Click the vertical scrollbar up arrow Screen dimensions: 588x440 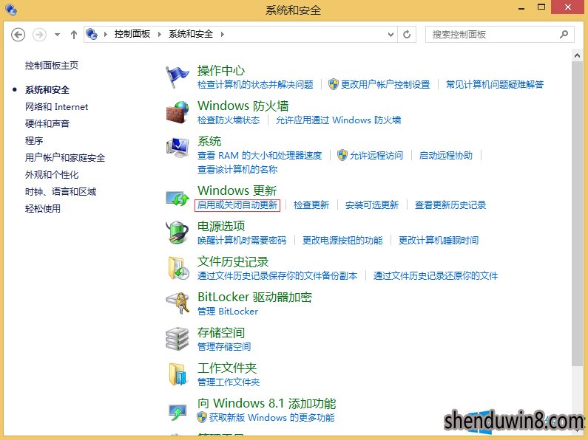click(577, 56)
